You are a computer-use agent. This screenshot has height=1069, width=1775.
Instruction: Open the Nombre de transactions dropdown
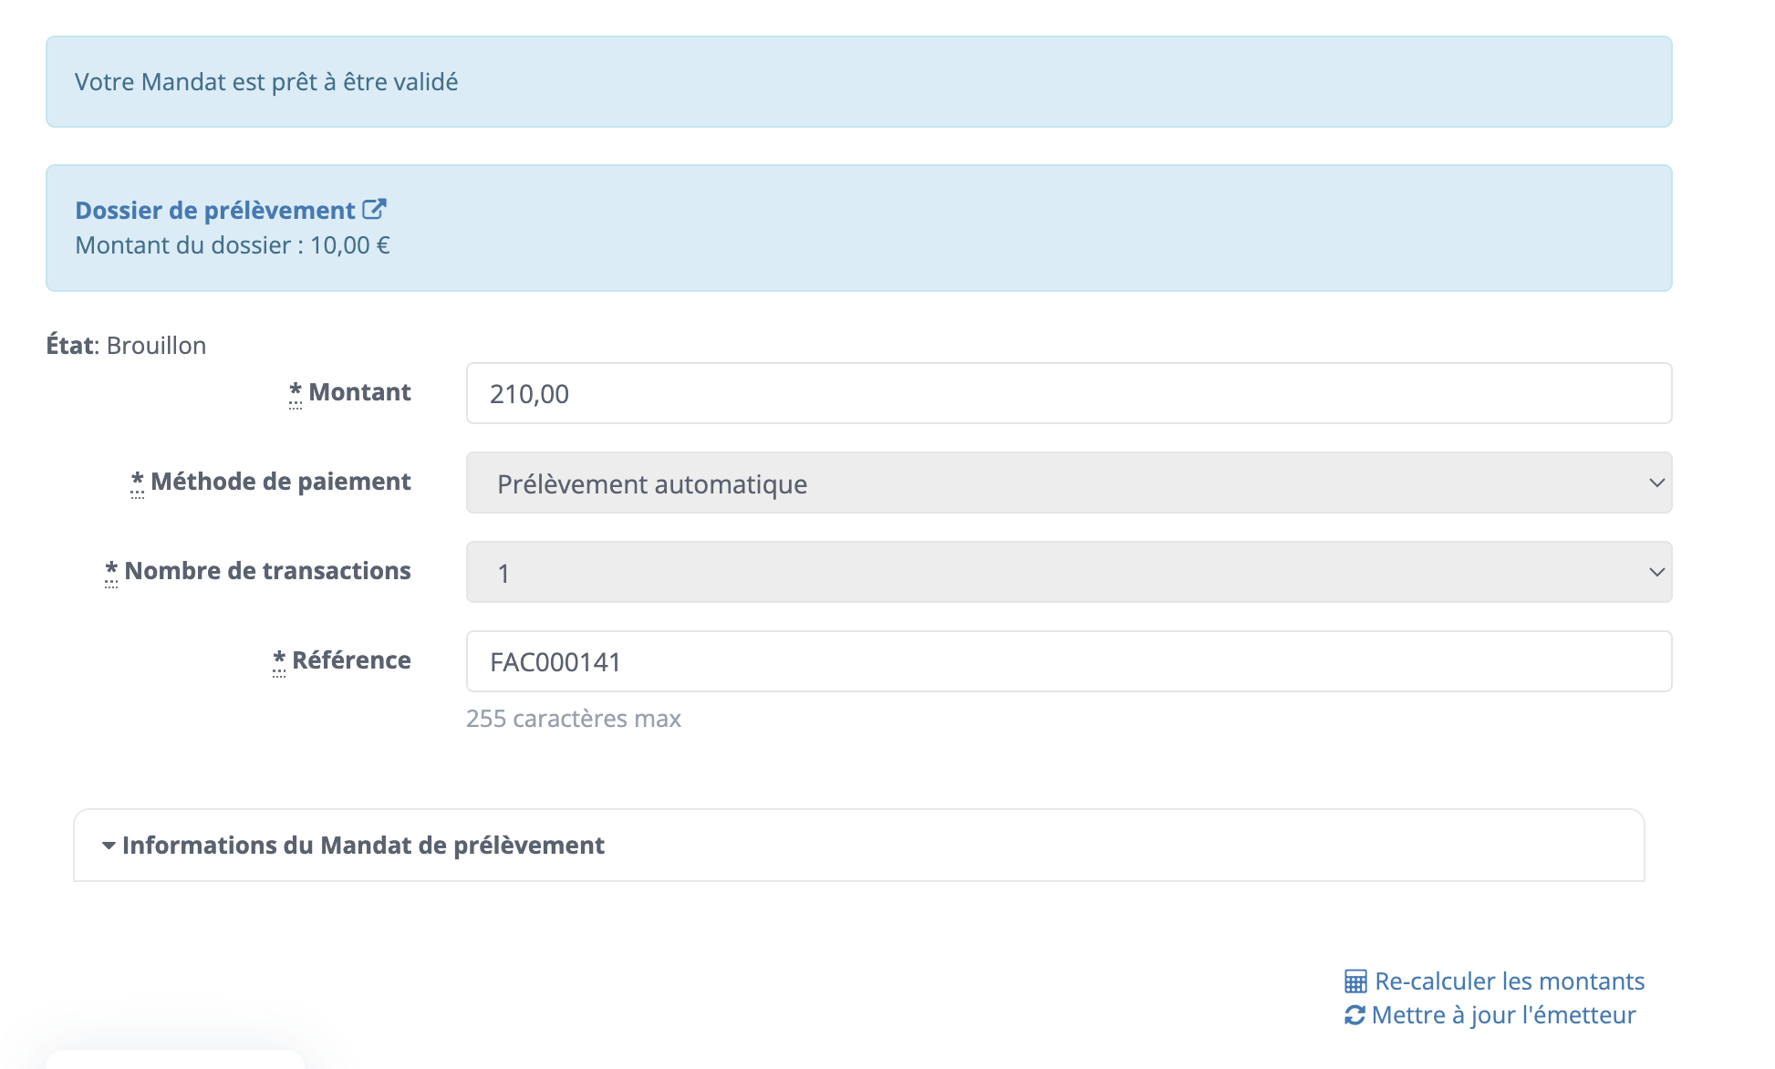tap(1068, 572)
